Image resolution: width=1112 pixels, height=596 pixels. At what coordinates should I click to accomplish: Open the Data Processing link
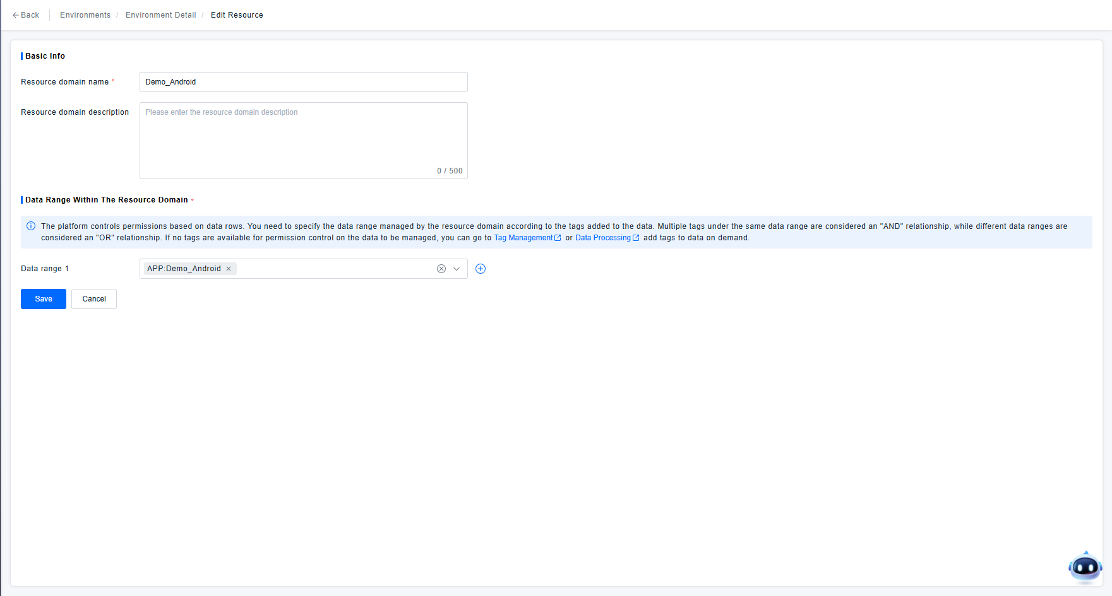pos(602,238)
